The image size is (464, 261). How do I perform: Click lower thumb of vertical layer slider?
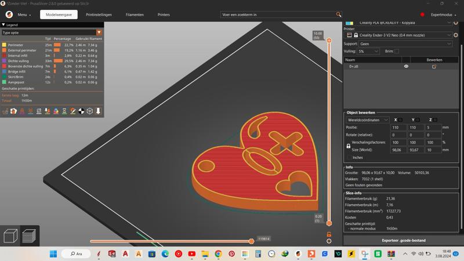(x=329, y=223)
